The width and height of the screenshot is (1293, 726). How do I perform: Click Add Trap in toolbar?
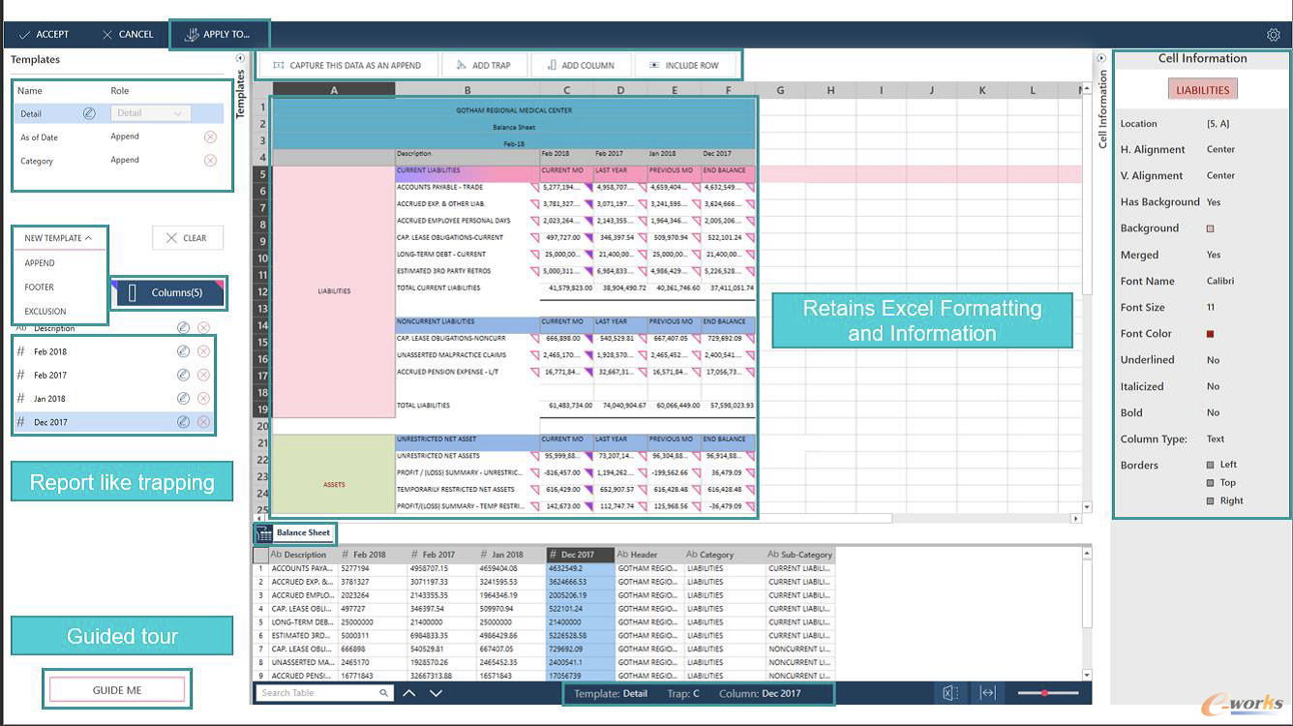coord(483,65)
